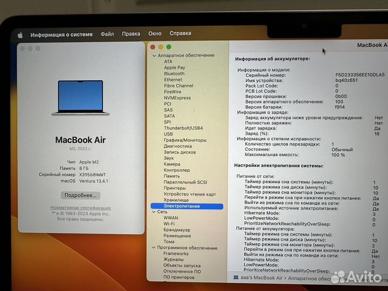Select Bluetooth in the sidebar
The width and height of the screenshot is (388, 291).
click(174, 74)
